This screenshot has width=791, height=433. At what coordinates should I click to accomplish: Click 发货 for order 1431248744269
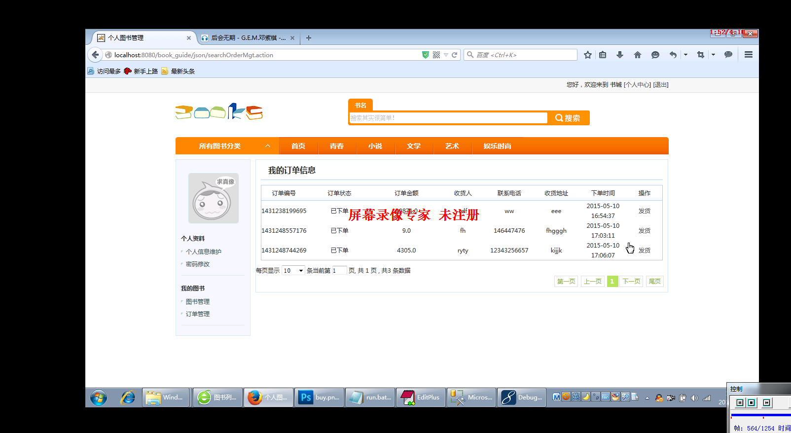click(x=645, y=251)
